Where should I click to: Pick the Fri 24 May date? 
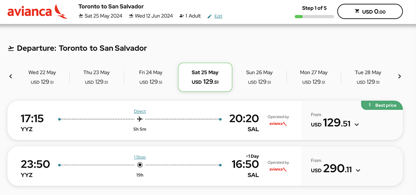pyautogui.click(x=151, y=77)
